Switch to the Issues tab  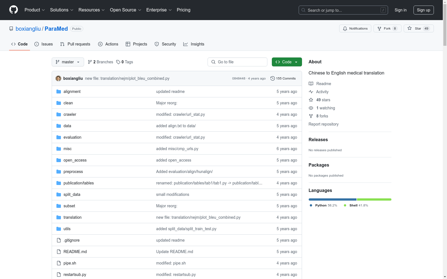44,44
